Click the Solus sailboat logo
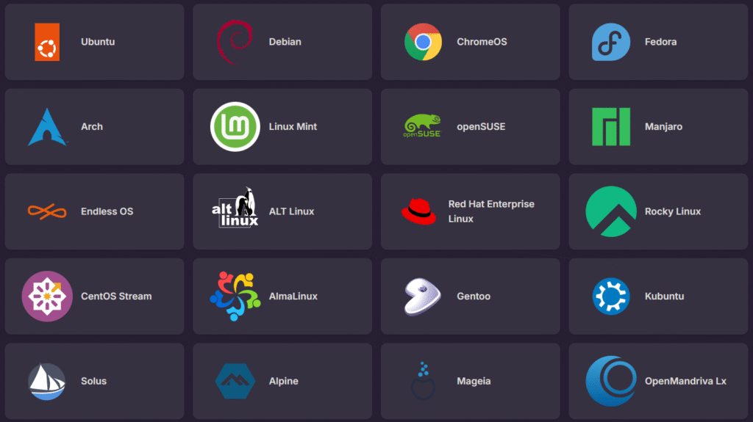Viewport: 753px width, 422px height. 47,381
